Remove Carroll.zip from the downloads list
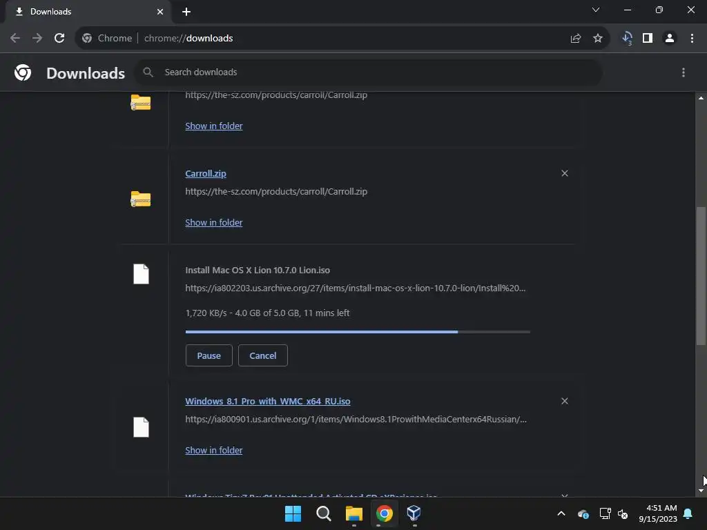The width and height of the screenshot is (707, 530). point(565,173)
